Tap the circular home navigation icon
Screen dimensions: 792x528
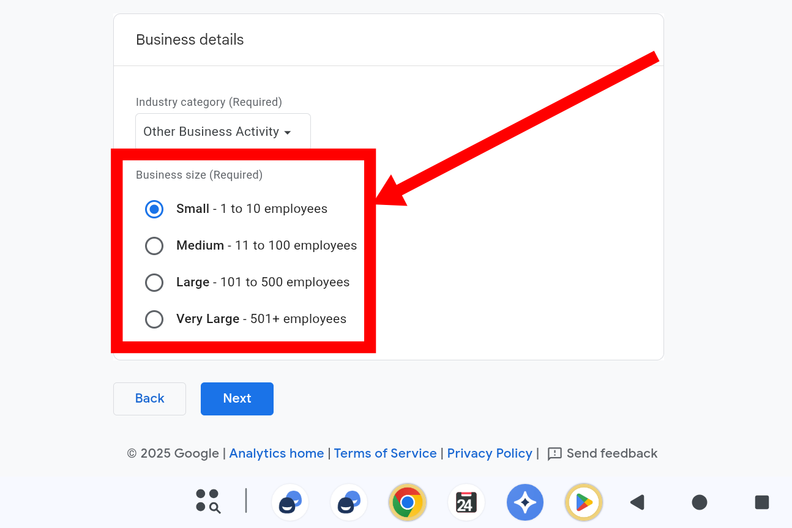699,502
